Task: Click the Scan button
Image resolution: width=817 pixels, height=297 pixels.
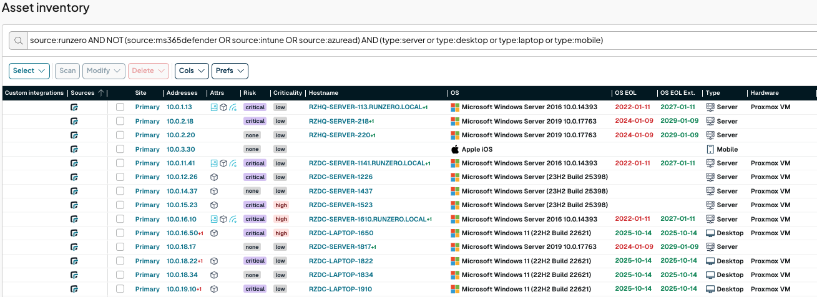Action: (67, 71)
